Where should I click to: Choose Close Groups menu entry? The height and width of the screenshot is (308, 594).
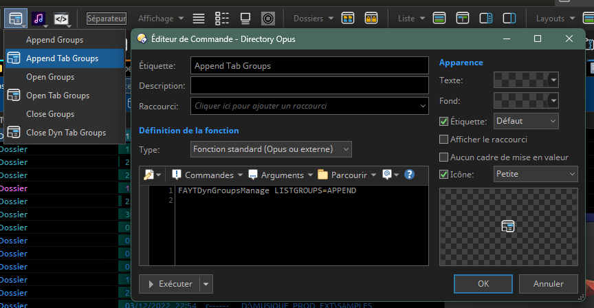click(x=65, y=114)
